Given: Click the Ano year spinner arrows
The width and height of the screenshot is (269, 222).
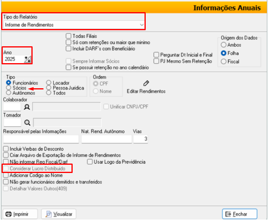Looking at the screenshot, I should click(x=27, y=59).
